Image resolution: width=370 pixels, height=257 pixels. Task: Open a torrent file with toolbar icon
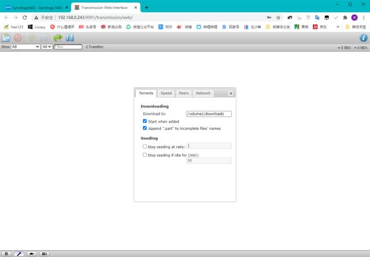click(6, 38)
